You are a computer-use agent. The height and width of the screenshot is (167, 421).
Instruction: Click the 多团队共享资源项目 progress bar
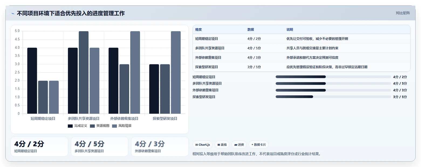[333, 83]
